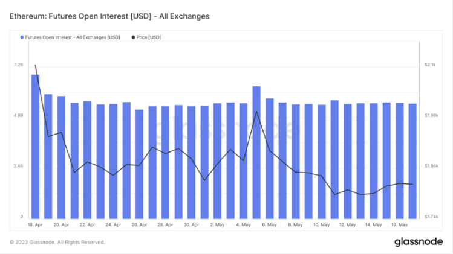Viewport: 453px width, 254px height.
Task: Select the bar above the 26. Apr label
Action: point(140,164)
